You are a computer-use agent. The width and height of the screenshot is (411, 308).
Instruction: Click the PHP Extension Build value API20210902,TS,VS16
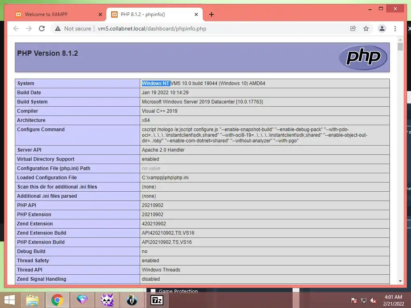[x=167, y=242]
